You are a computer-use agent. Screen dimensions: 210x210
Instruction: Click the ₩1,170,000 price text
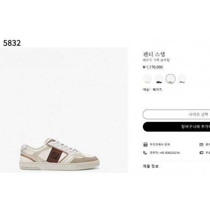click(153, 67)
